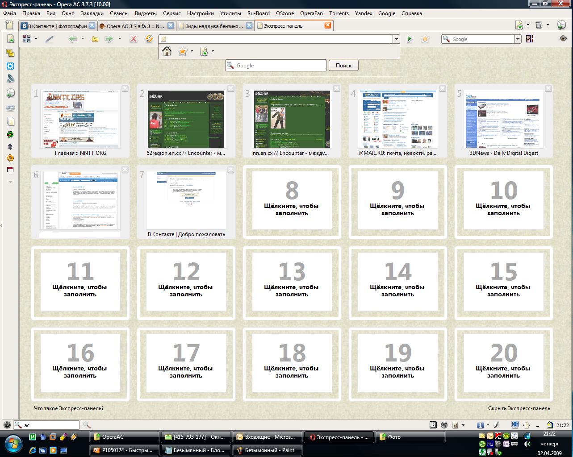Click the green play Go button by the address bar

coord(410,39)
